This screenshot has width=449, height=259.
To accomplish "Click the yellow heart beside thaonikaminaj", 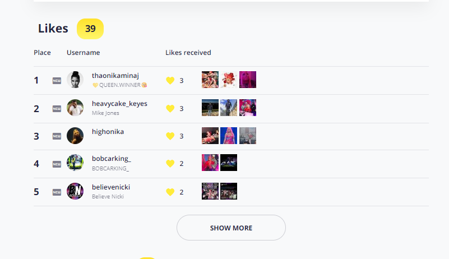I will coord(170,81).
